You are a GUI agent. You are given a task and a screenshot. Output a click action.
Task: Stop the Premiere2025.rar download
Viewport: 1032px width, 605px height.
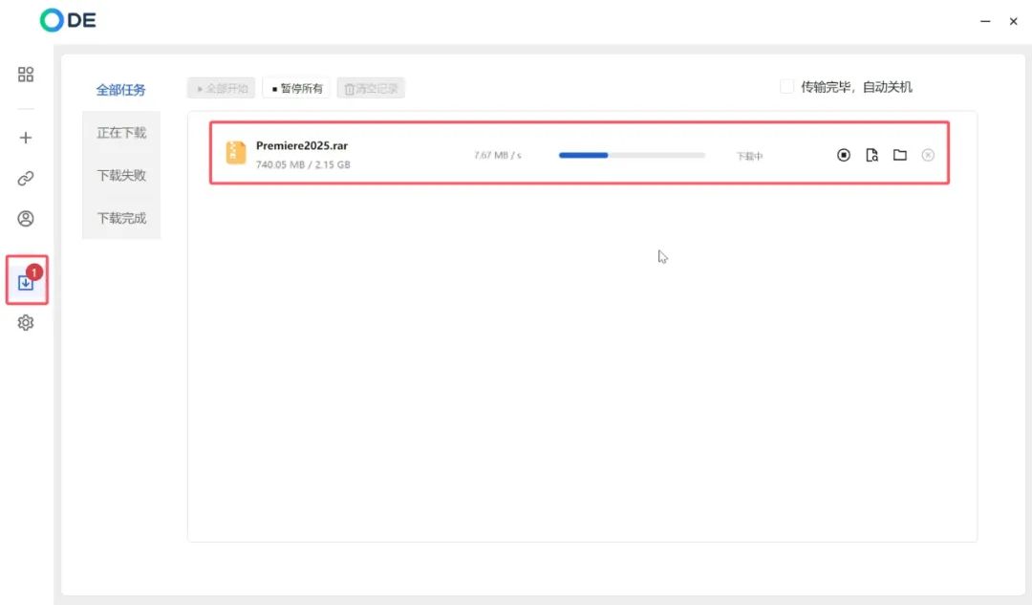[844, 155]
